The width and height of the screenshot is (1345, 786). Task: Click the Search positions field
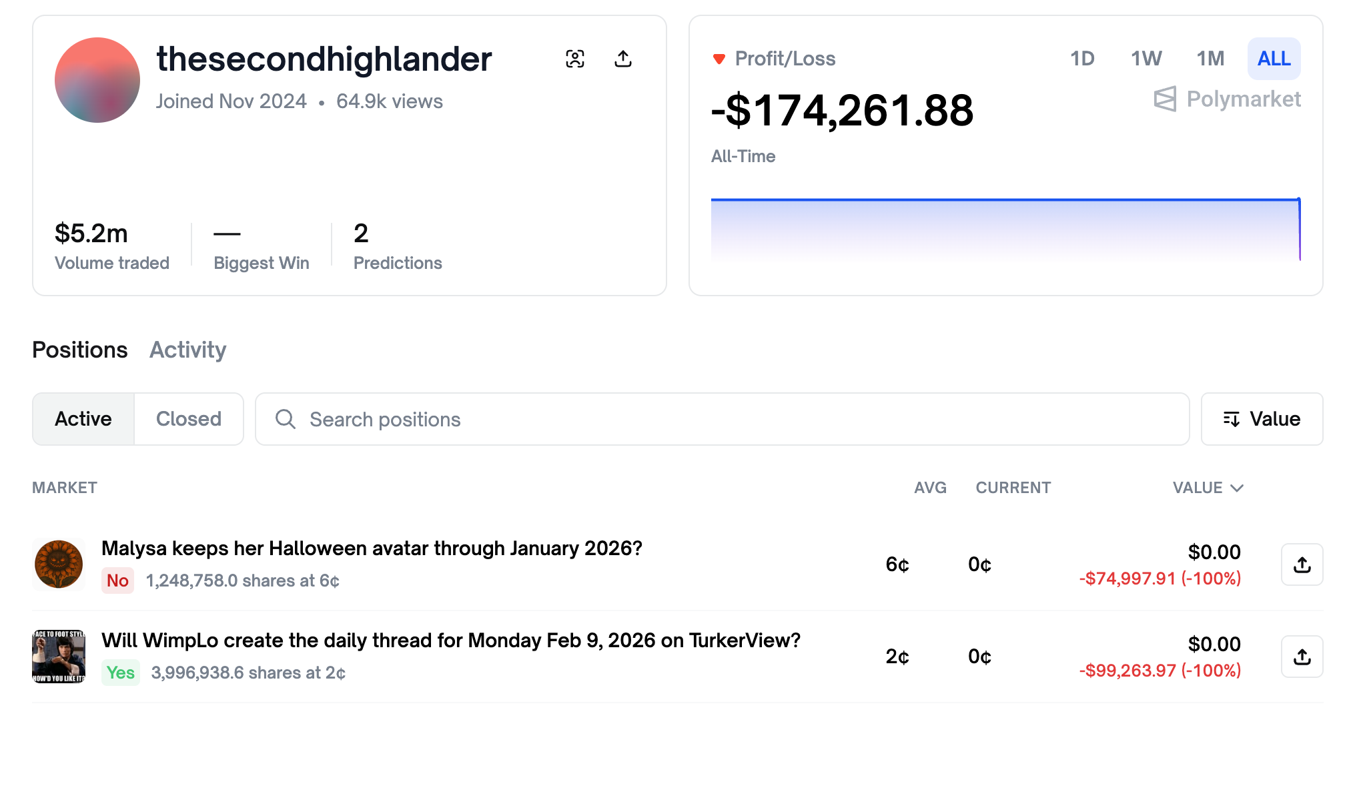pos(734,419)
